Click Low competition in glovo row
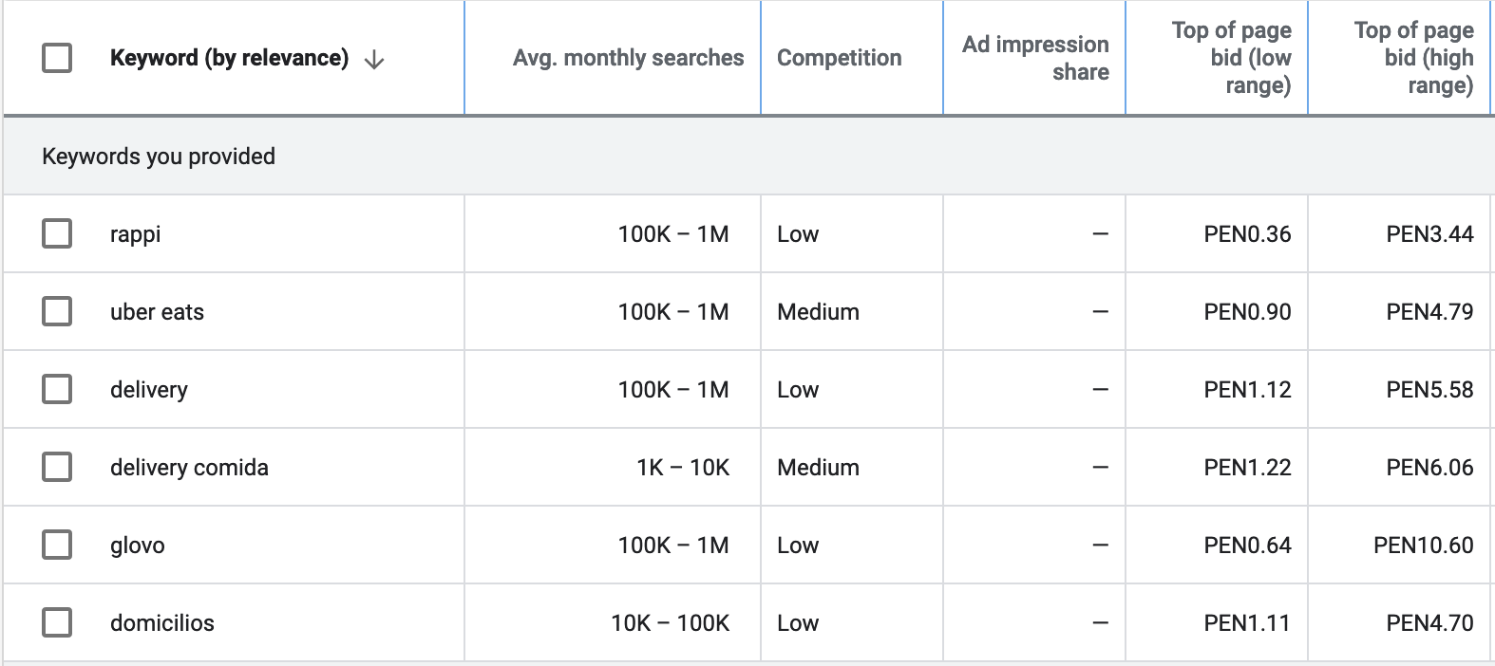This screenshot has height=666, width=1495. [798, 546]
